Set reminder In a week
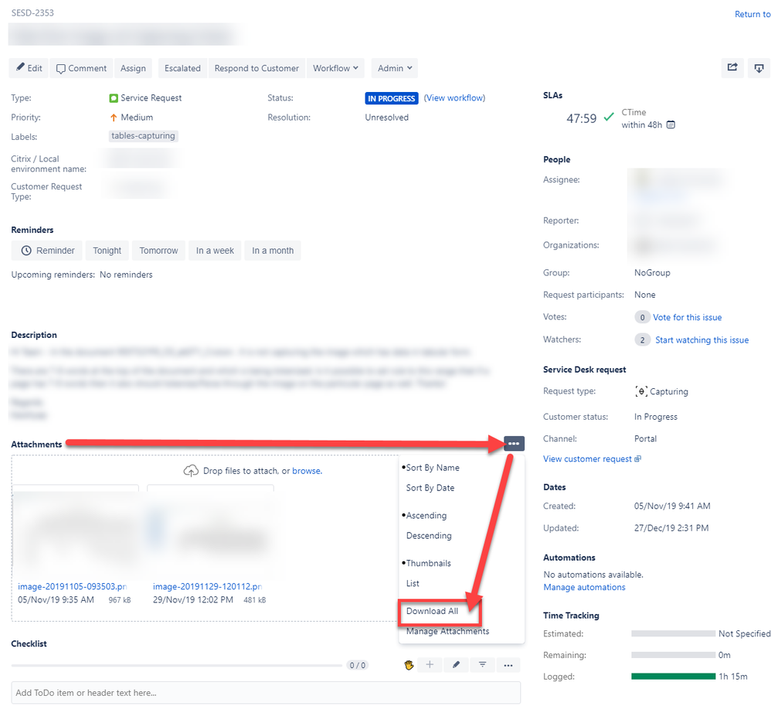771x723 pixels. [x=215, y=251]
